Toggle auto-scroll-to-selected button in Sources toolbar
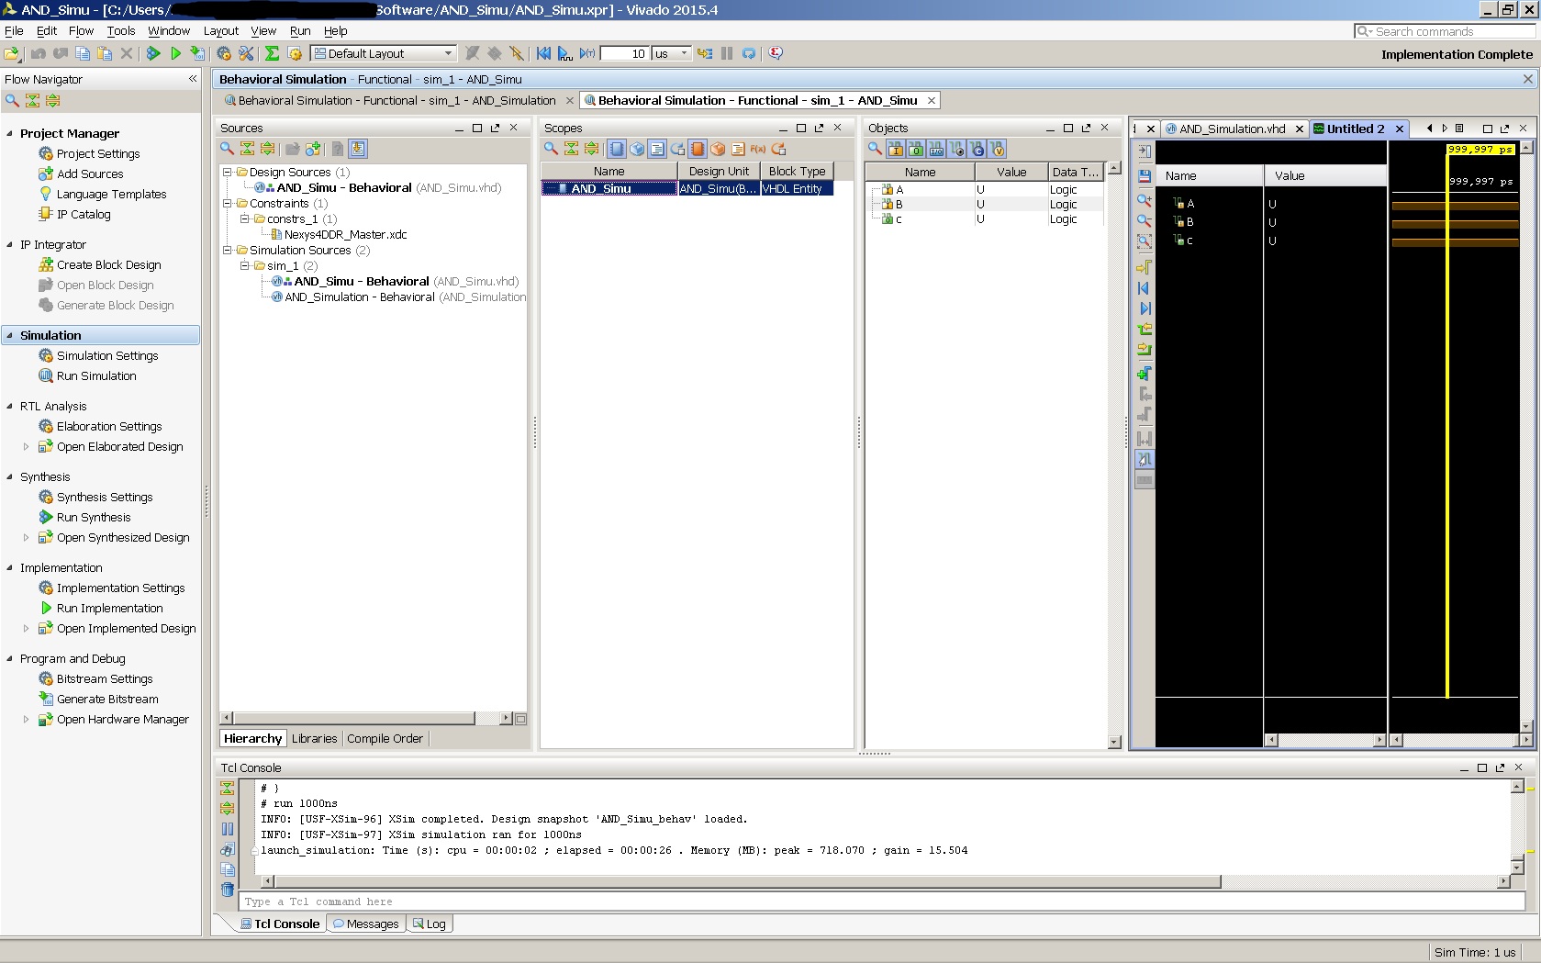The height and width of the screenshot is (963, 1541). pos(358,149)
